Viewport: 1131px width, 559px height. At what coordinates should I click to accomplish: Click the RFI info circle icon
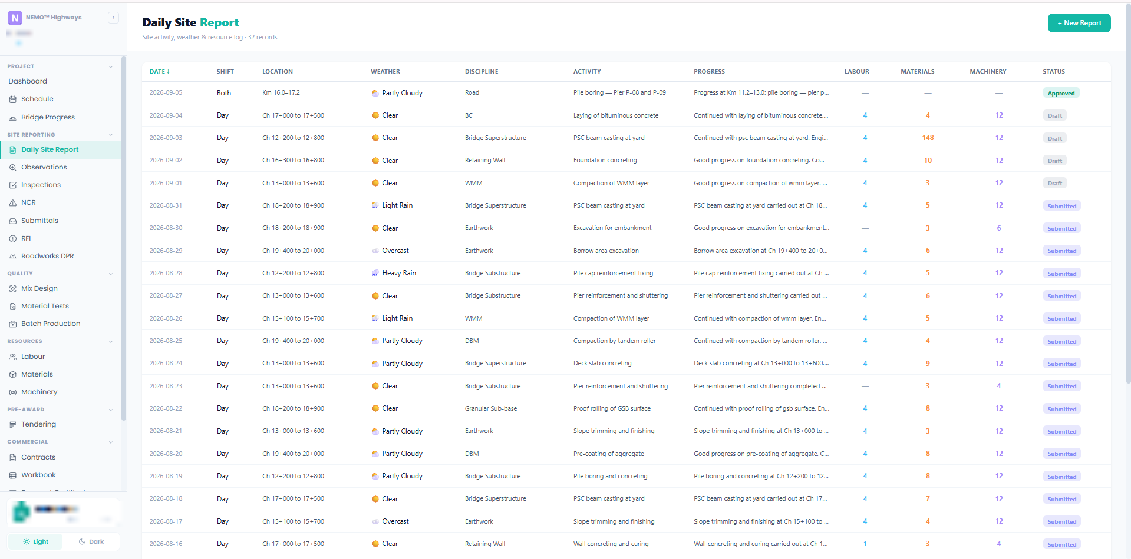13,239
